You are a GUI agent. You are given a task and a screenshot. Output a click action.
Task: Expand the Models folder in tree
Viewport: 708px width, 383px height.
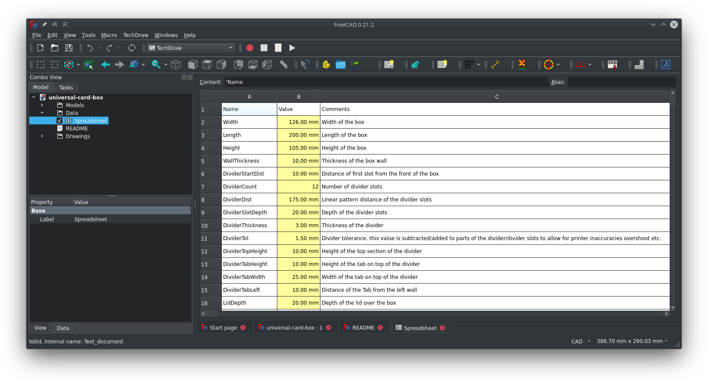click(42, 105)
